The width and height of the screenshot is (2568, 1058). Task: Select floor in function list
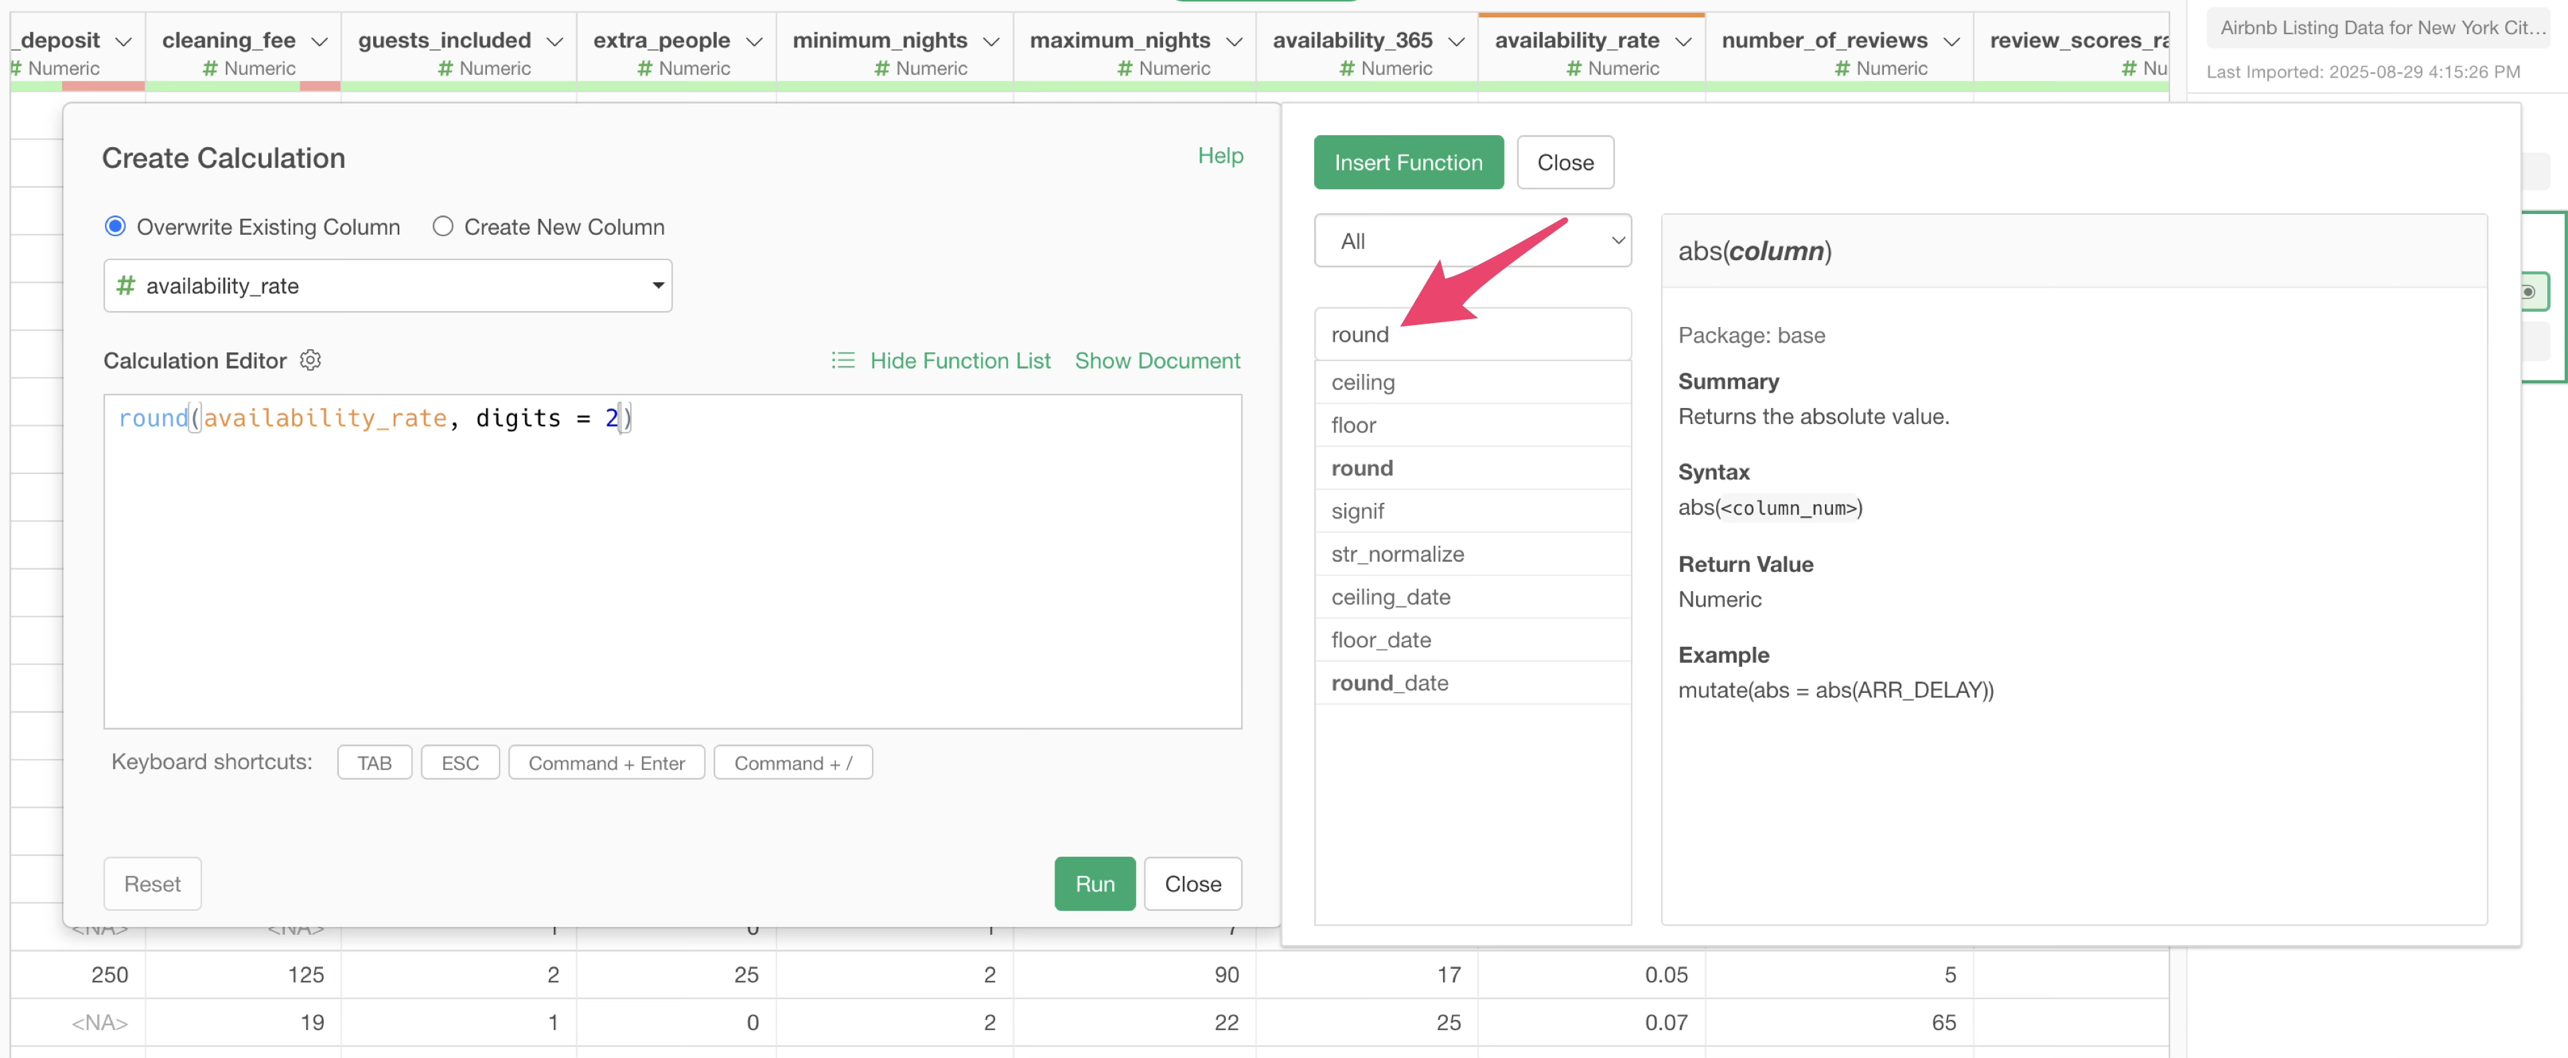pos(1471,425)
